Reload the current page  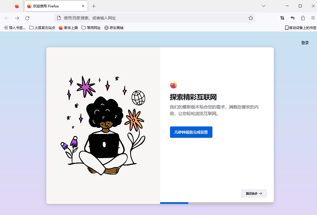27,18
